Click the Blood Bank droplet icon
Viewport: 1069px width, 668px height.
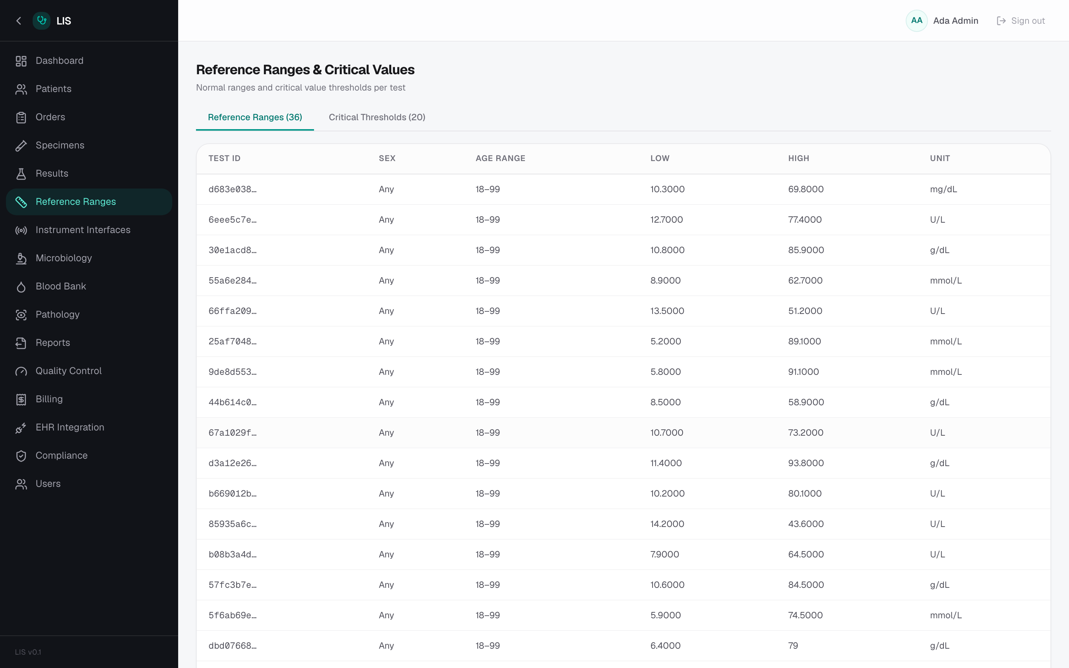click(21, 287)
